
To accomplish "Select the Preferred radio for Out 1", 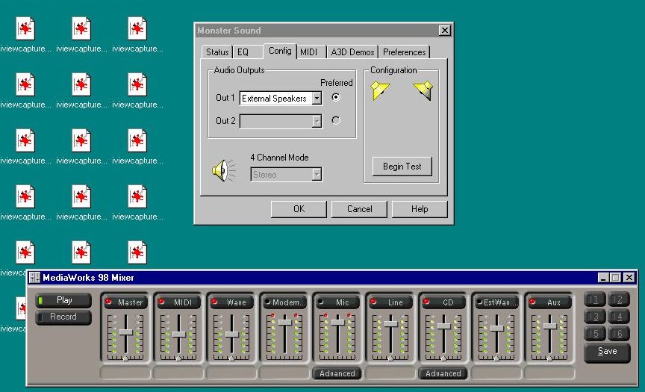I will tap(336, 98).
